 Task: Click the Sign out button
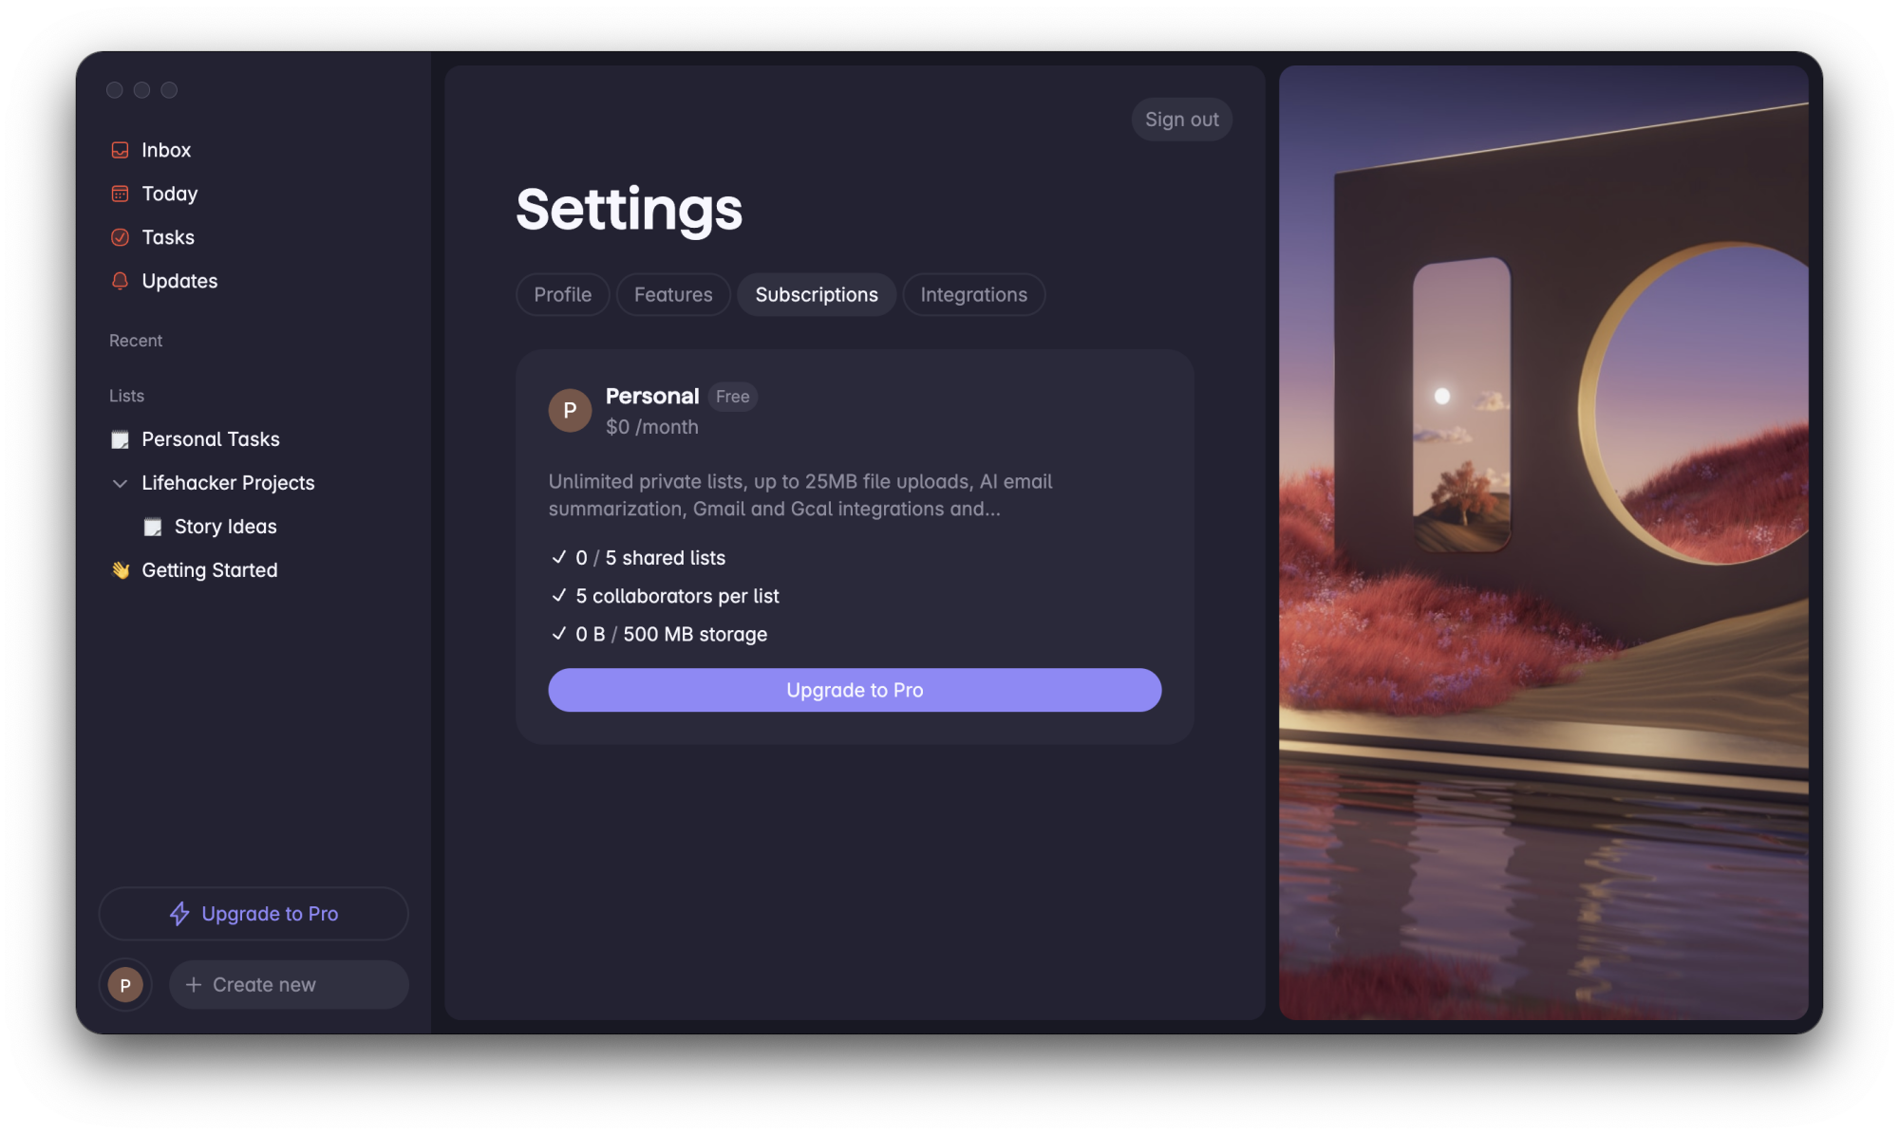[x=1180, y=118]
